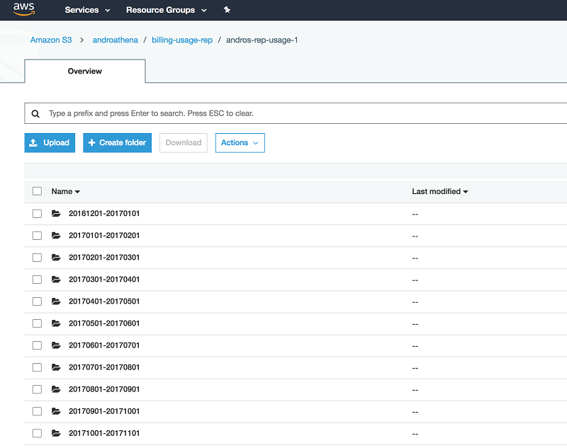
Task: Open folder 20170901-20171001
Action: [x=104, y=411]
